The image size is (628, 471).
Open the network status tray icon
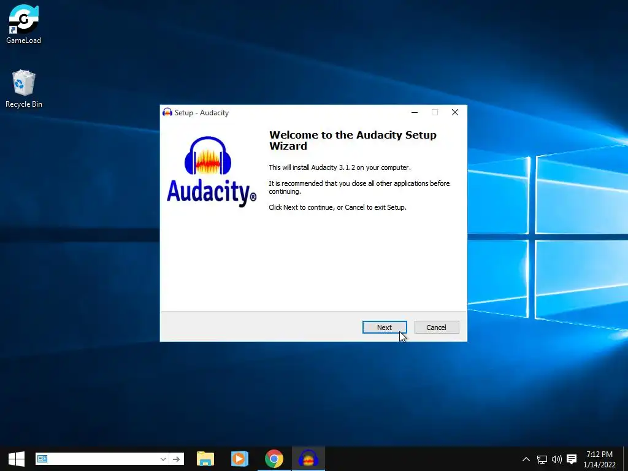pos(542,459)
